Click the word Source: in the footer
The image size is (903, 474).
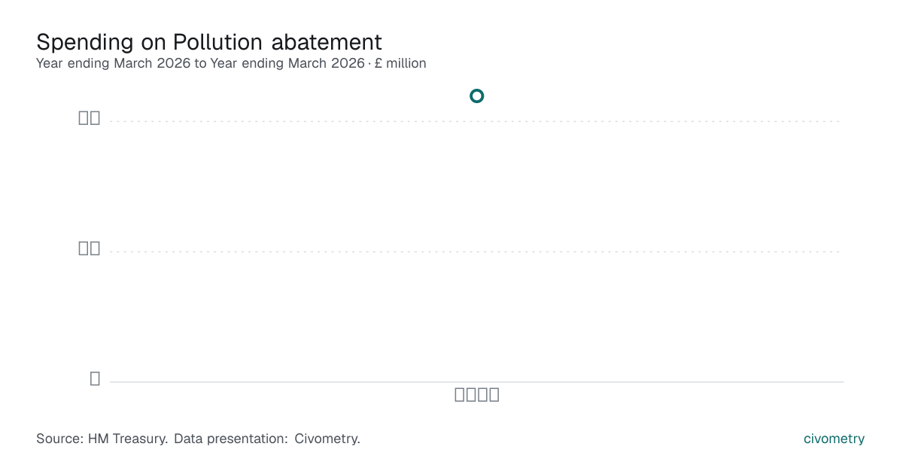[x=59, y=439]
